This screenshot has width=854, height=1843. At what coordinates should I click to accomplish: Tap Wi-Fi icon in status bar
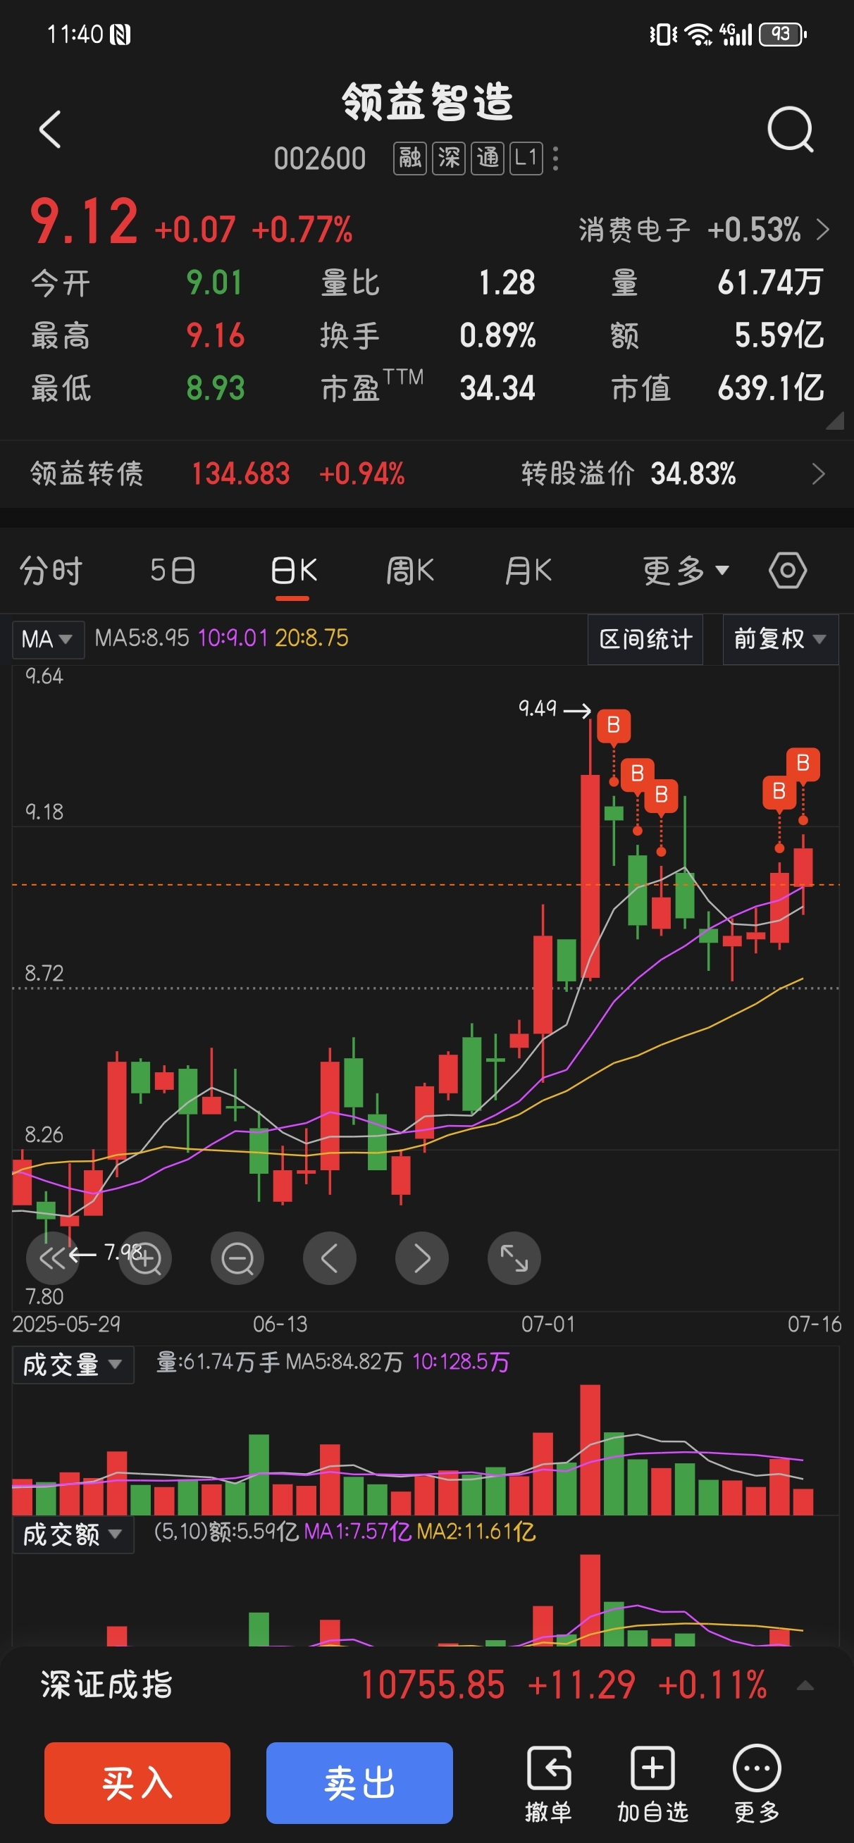pos(698,34)
